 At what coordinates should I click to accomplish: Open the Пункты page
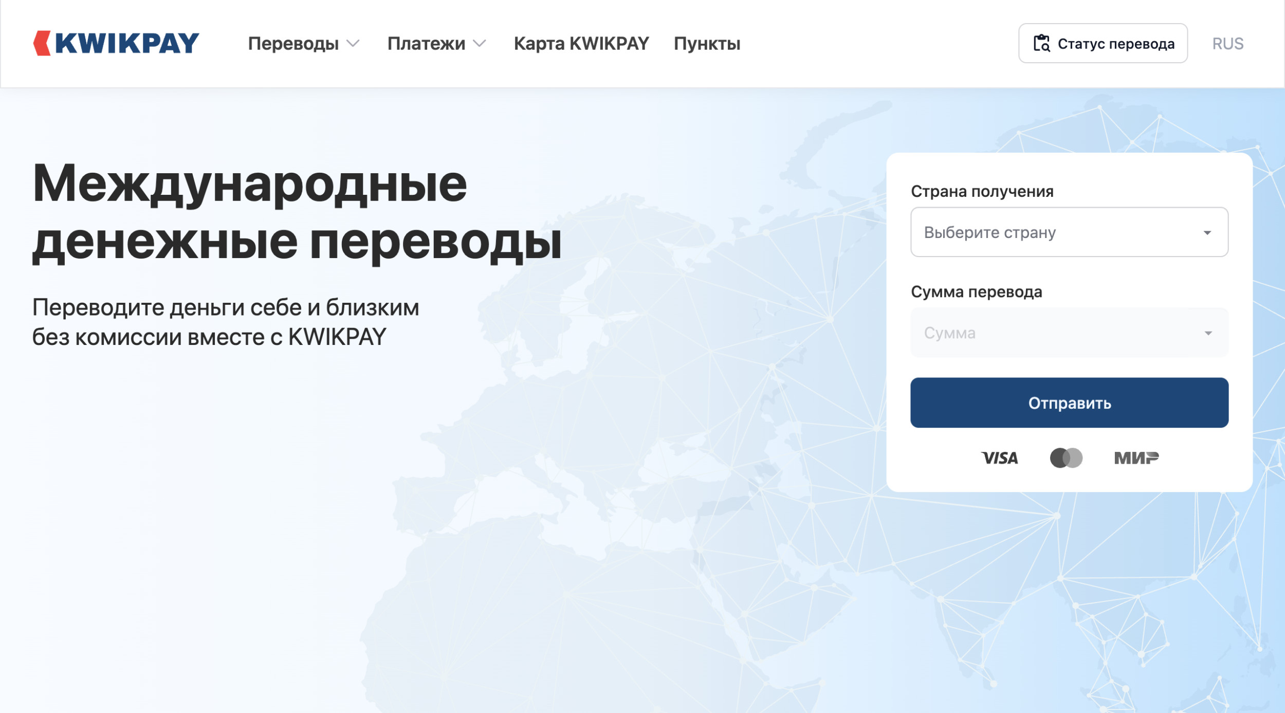coord(707,44)
